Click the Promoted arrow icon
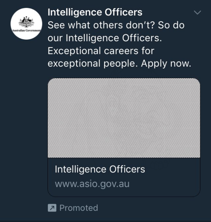The image size is (211, 222). coord(52,208)
